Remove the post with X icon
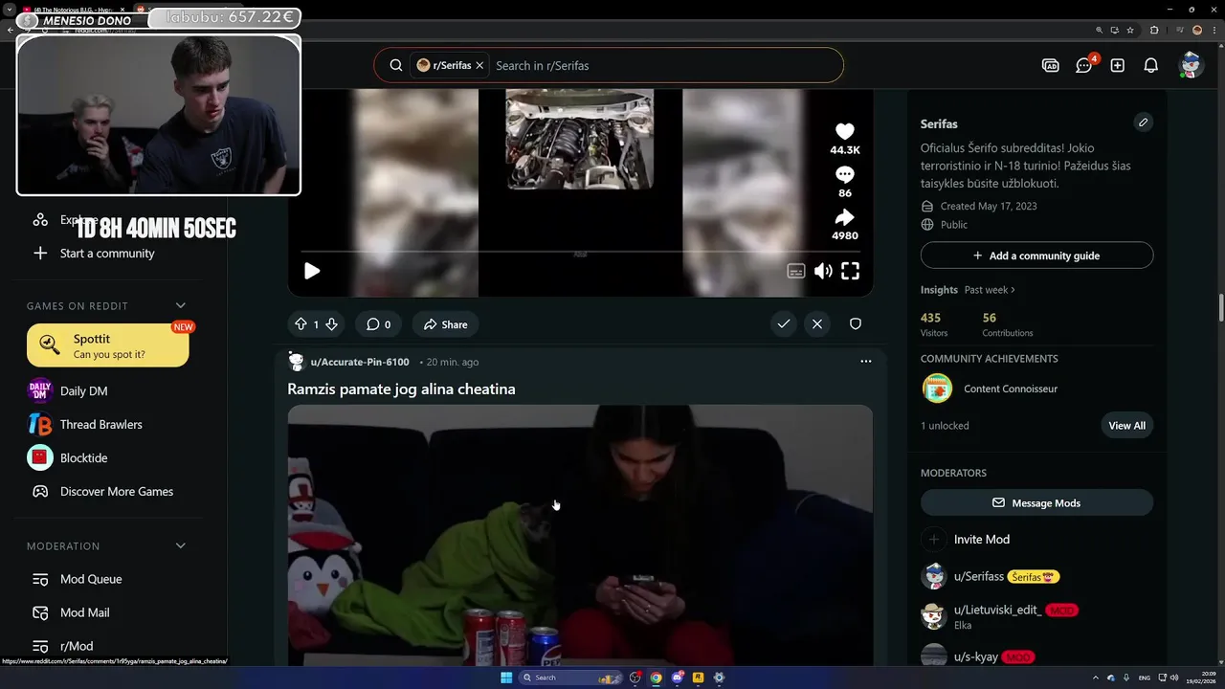1225x689 pixels. (816, 324)
